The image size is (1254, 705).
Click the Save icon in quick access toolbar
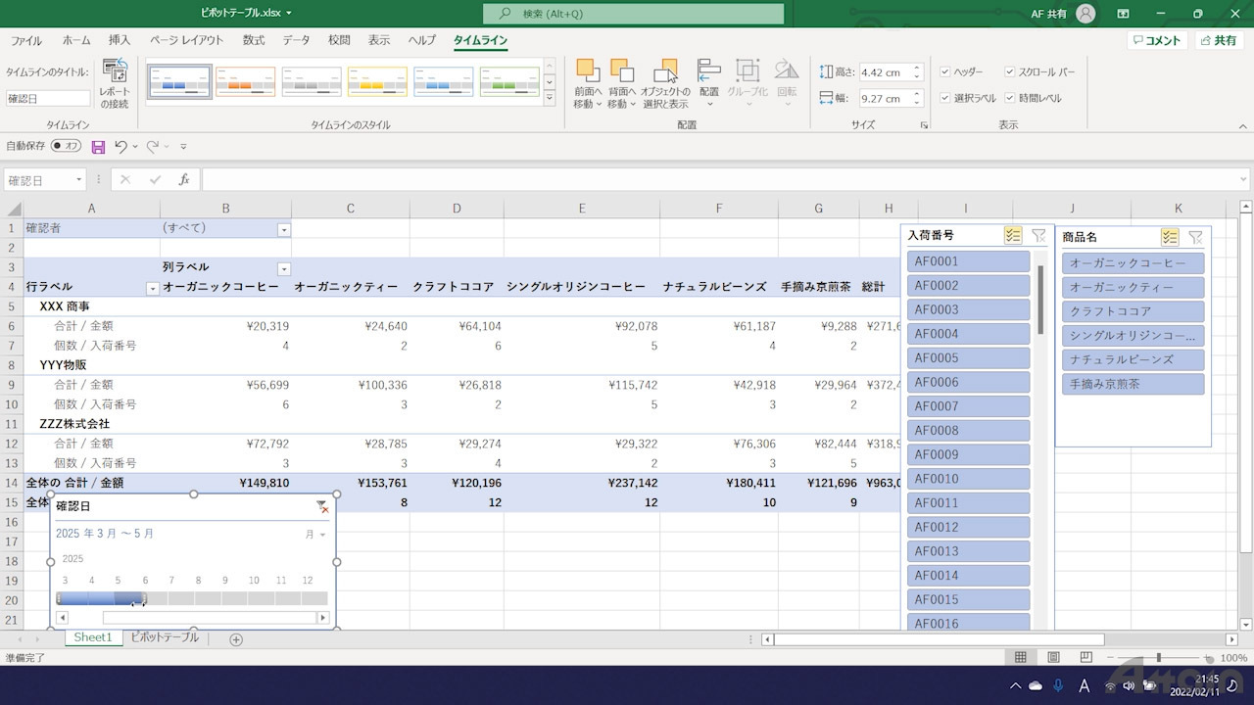coord(98,147)
